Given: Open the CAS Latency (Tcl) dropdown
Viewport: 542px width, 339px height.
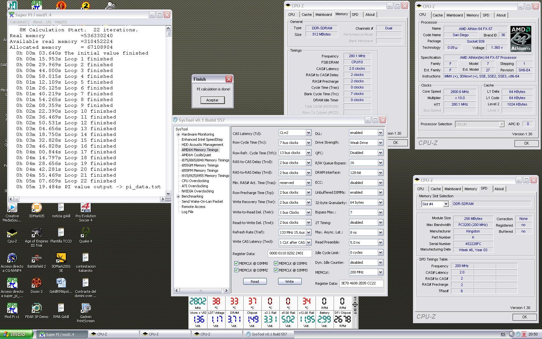Looking at the screenshot, I should (308, 133).
